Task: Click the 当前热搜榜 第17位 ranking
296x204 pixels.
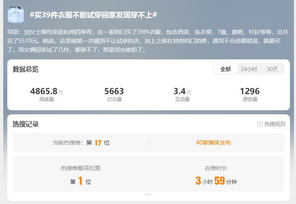Action: [81, 143]
